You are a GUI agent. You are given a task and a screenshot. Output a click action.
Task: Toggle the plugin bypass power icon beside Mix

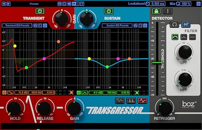[199, 4]
